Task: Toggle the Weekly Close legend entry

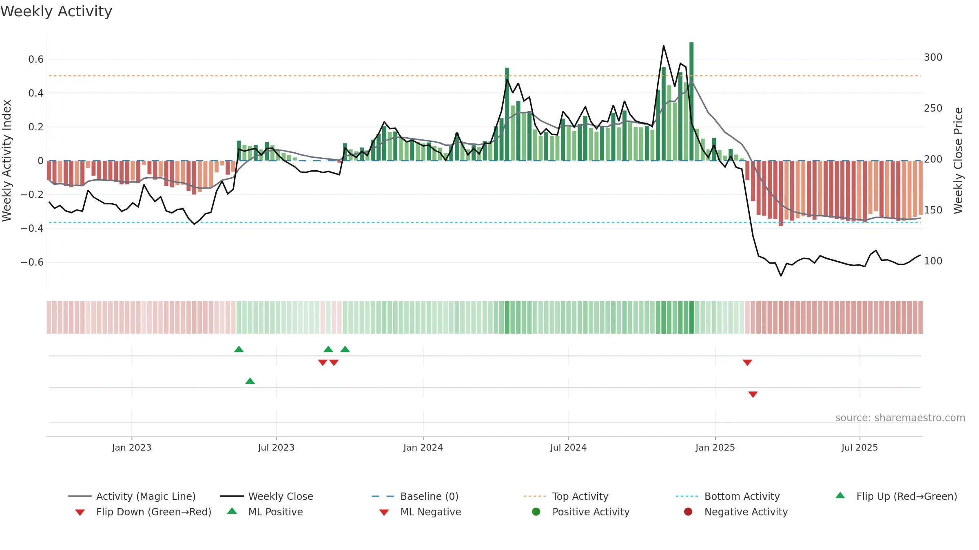Action: pyautogui.click(x=266, y=496)
